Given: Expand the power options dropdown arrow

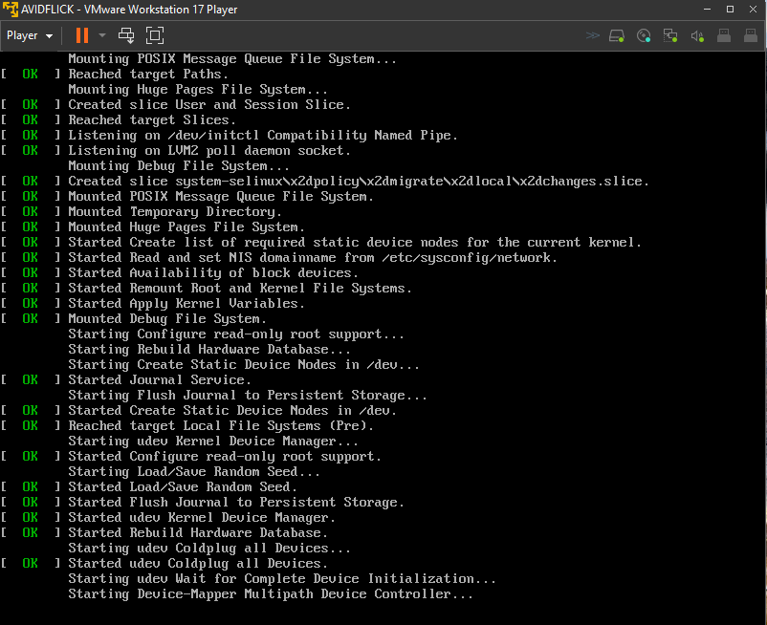Looking at the screenshot, I should tap(101, 35).
